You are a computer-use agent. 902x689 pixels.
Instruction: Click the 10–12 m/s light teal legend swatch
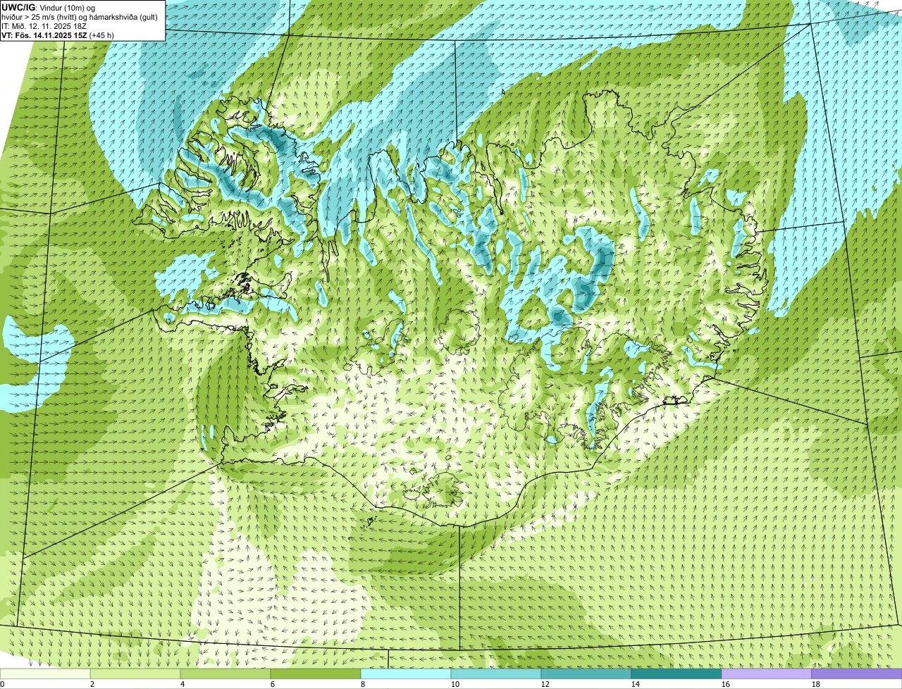coord(496,674)
